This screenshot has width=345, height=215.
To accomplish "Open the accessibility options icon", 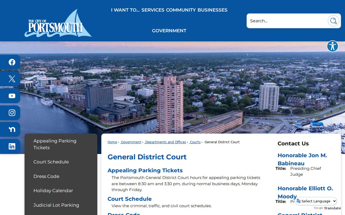I will pos(333,46).
